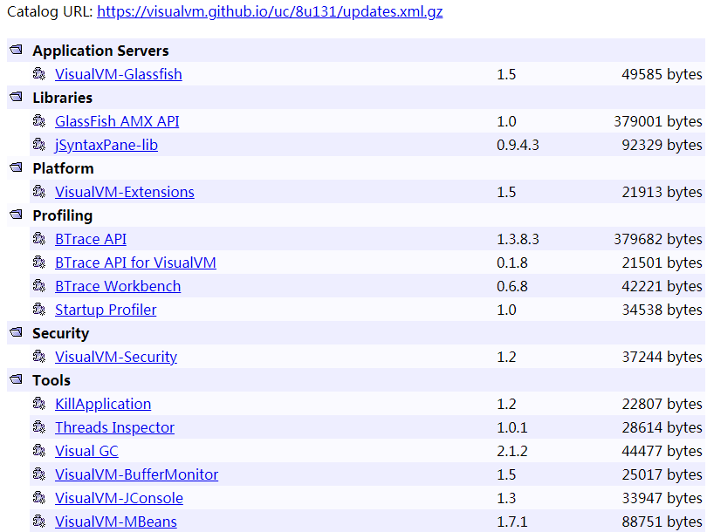Image resolution: width=707 pixels, height=532 pixels.
Task: Click version 1.3.8.3 of BTrace API
Action: point(518,239)
